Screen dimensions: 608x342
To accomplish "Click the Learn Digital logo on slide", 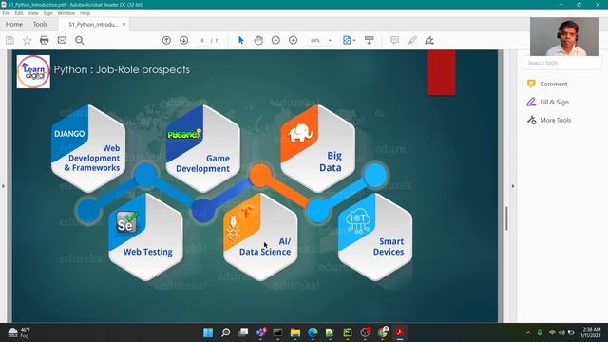I will point(33,72).
